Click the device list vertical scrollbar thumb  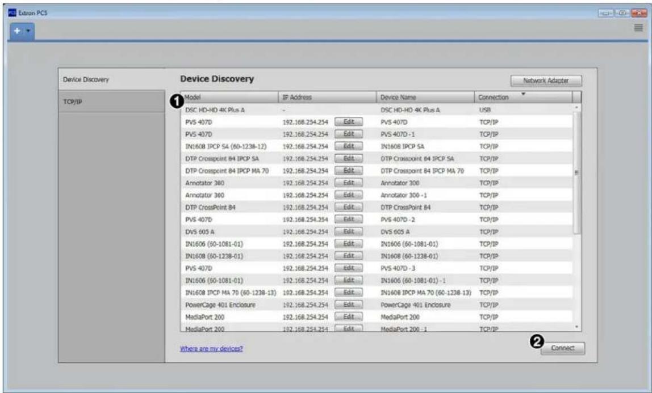pos(576,172)
